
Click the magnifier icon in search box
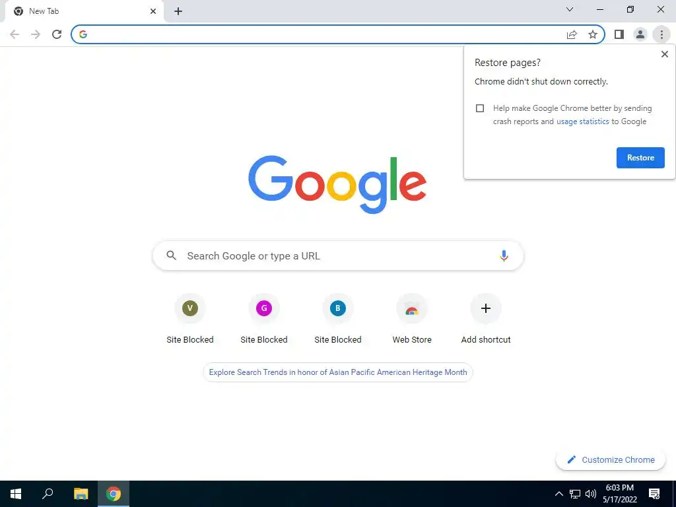[x=171, y=255]
